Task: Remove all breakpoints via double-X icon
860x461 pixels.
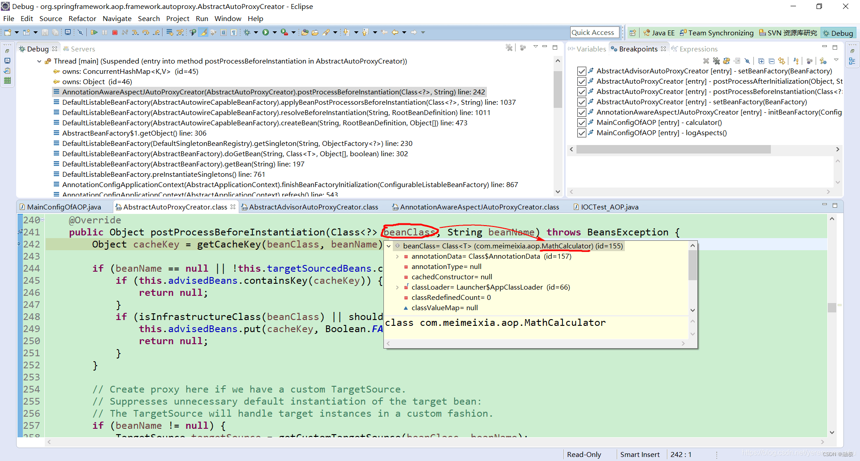Action: click(x=716, y=60)
